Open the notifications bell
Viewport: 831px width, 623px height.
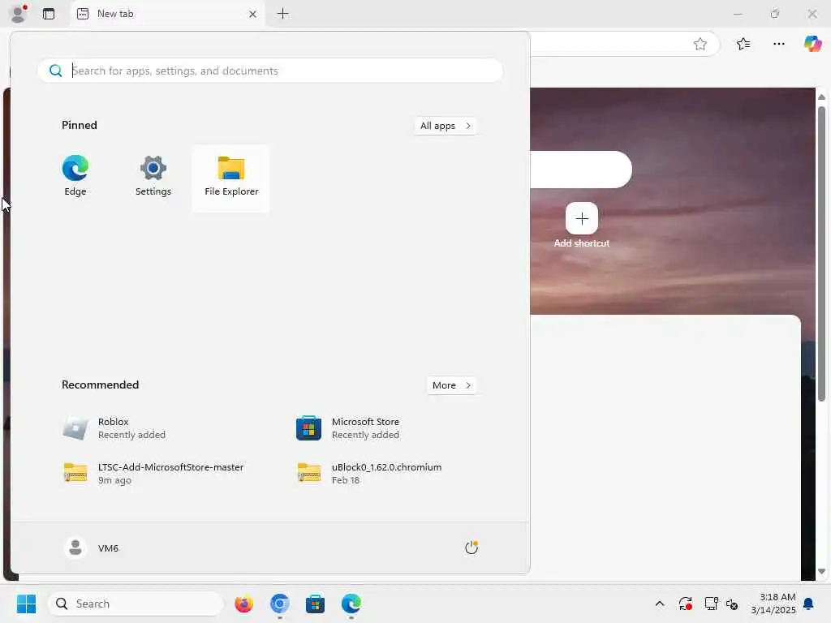click(809, 604)
